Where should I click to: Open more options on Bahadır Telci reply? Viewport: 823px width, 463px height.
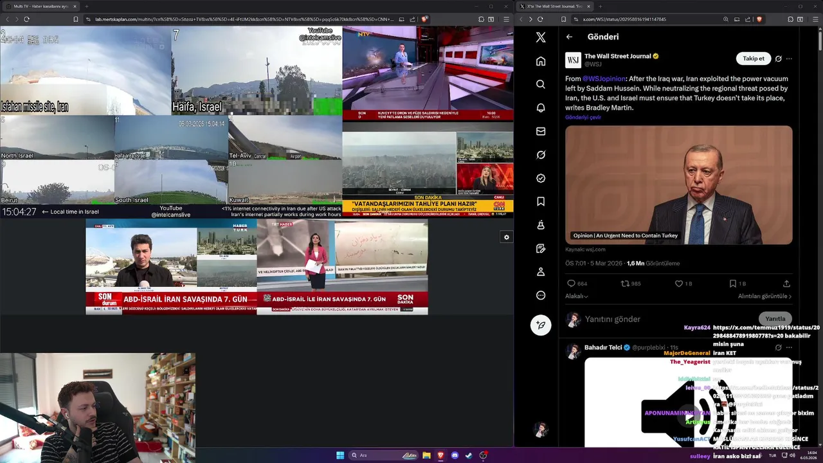point(789,347)
